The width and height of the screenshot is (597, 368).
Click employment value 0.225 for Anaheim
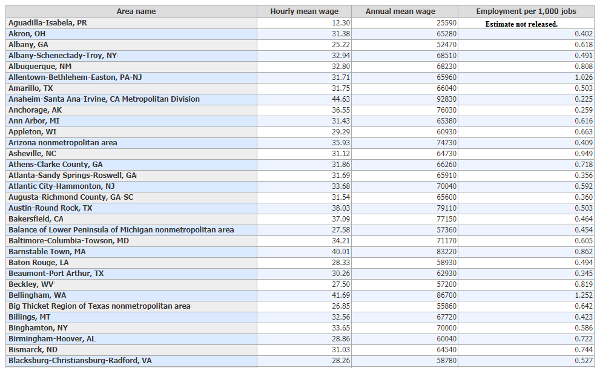pos(584,99)
